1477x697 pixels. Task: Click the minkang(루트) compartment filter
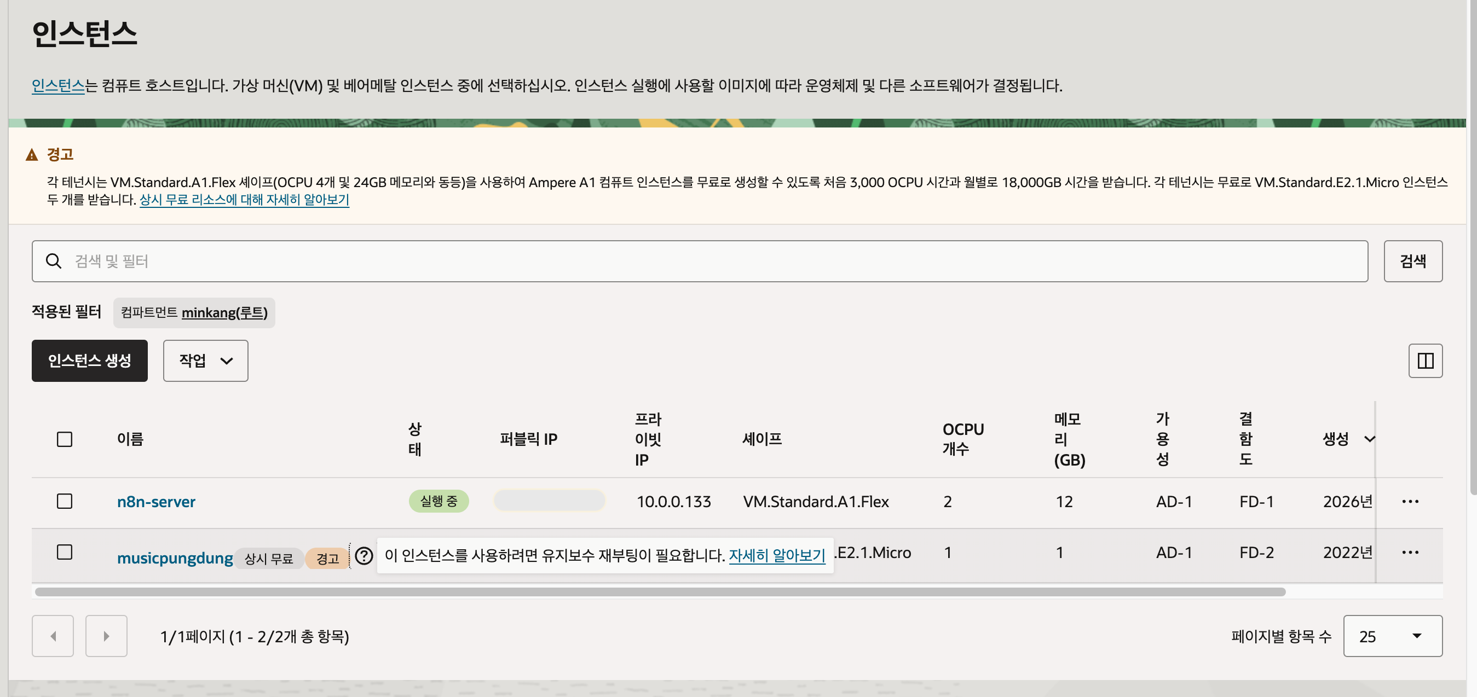[224, 312]
